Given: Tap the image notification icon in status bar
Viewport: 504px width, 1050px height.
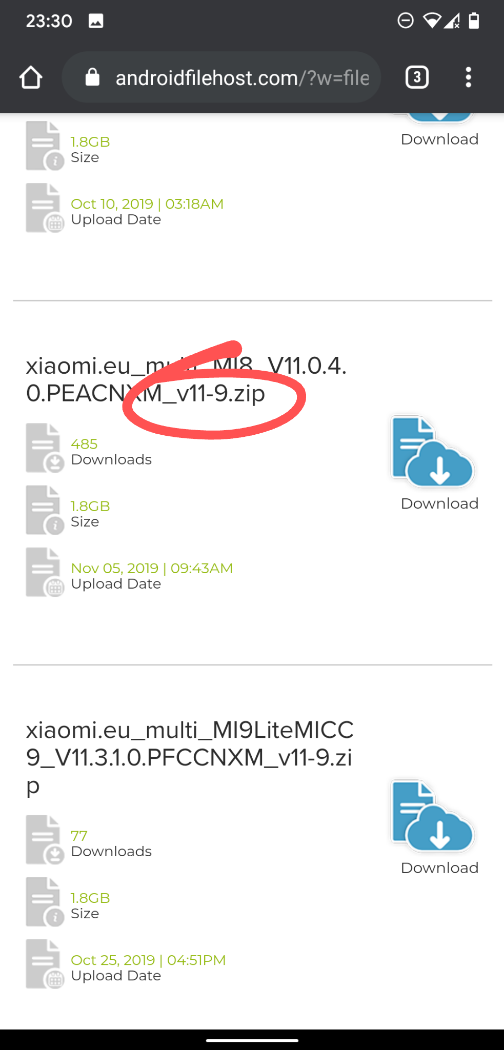Looking at the screenshot, I should click(x=96, y=21).
